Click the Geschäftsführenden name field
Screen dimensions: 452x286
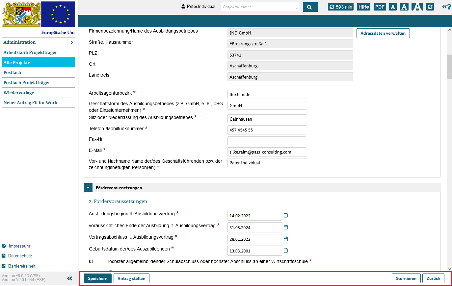[x=267, y=163]
